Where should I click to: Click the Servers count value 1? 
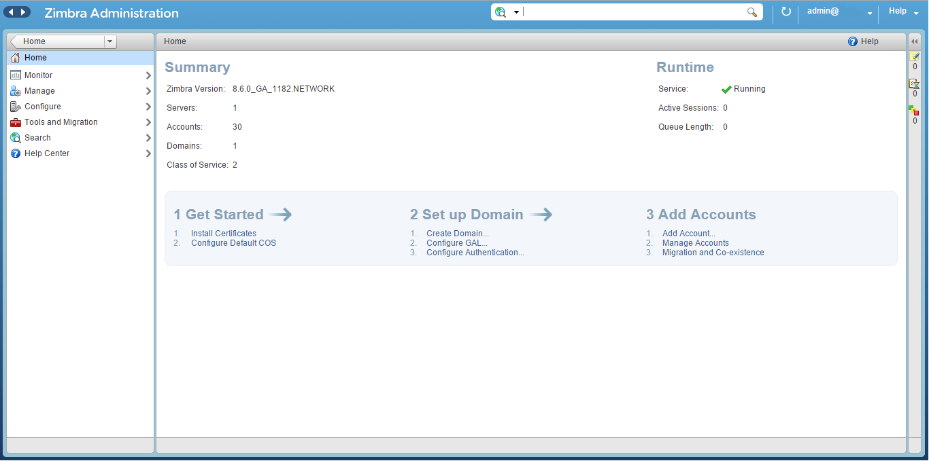(235, 108)
